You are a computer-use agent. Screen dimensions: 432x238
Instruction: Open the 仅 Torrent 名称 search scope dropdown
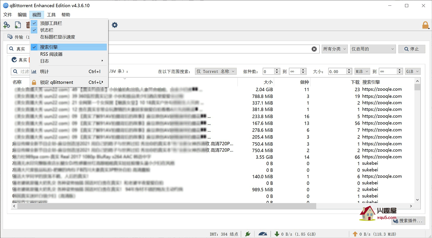coord(216,71)
